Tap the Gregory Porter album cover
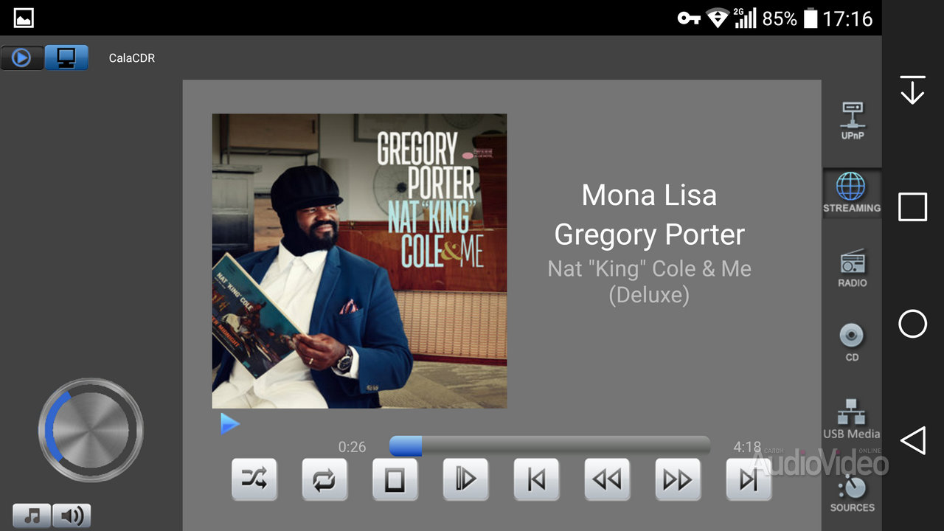 (359, 261)
